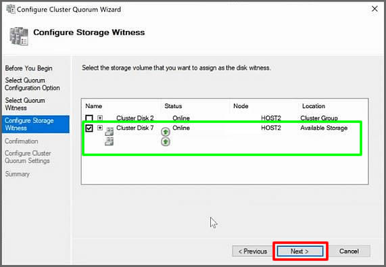386x267 pixels.
Task: Go back with the Previous button
Action: [x=253, y=251]
